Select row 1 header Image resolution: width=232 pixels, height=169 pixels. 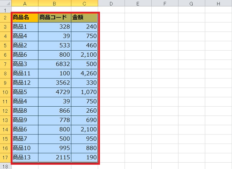coord(6,10)
